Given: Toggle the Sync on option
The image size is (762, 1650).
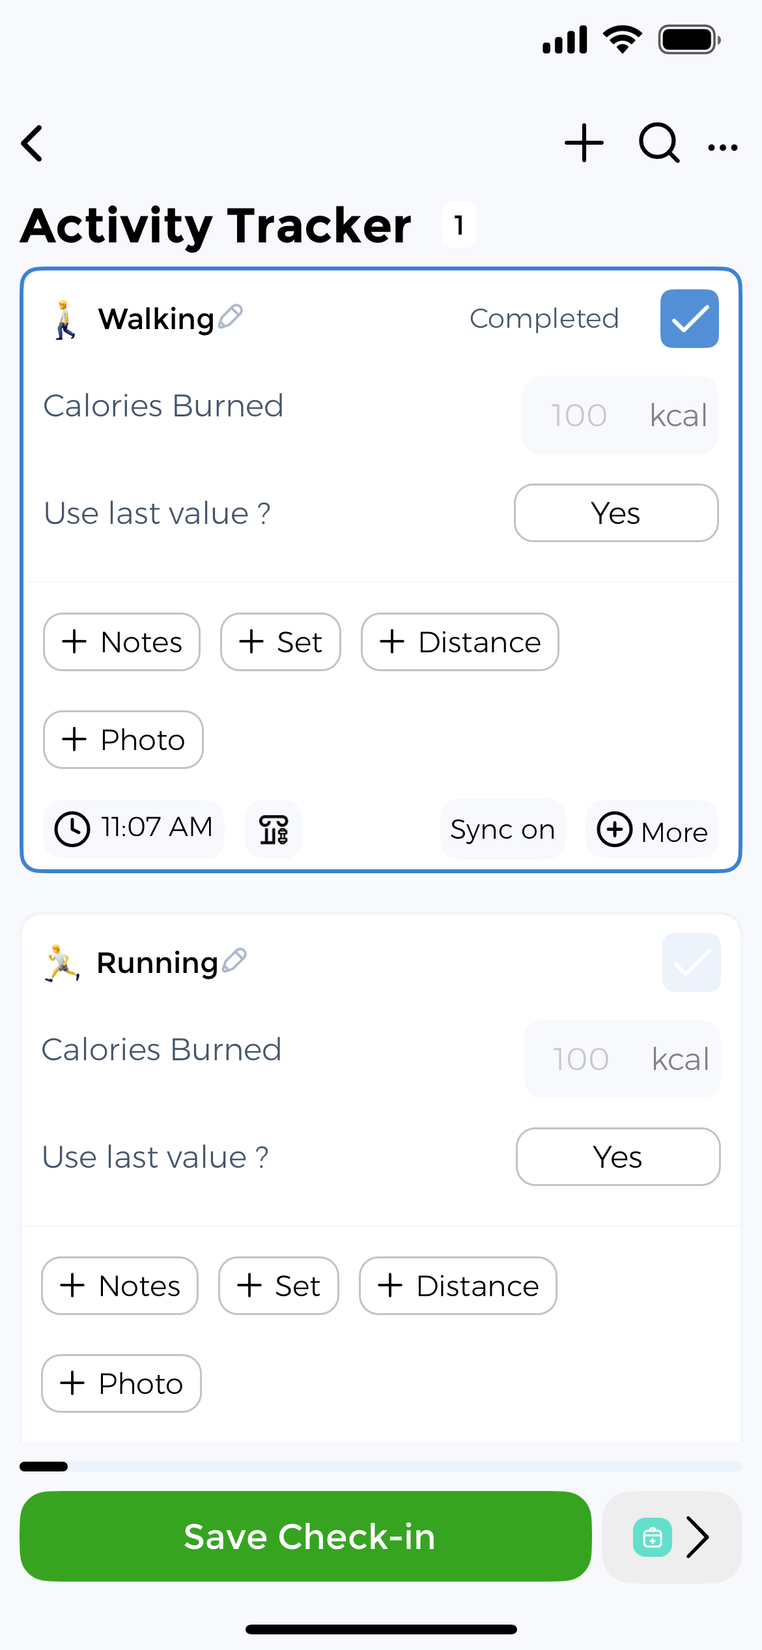Looking at the screenshot, I should tap(502, 830).
